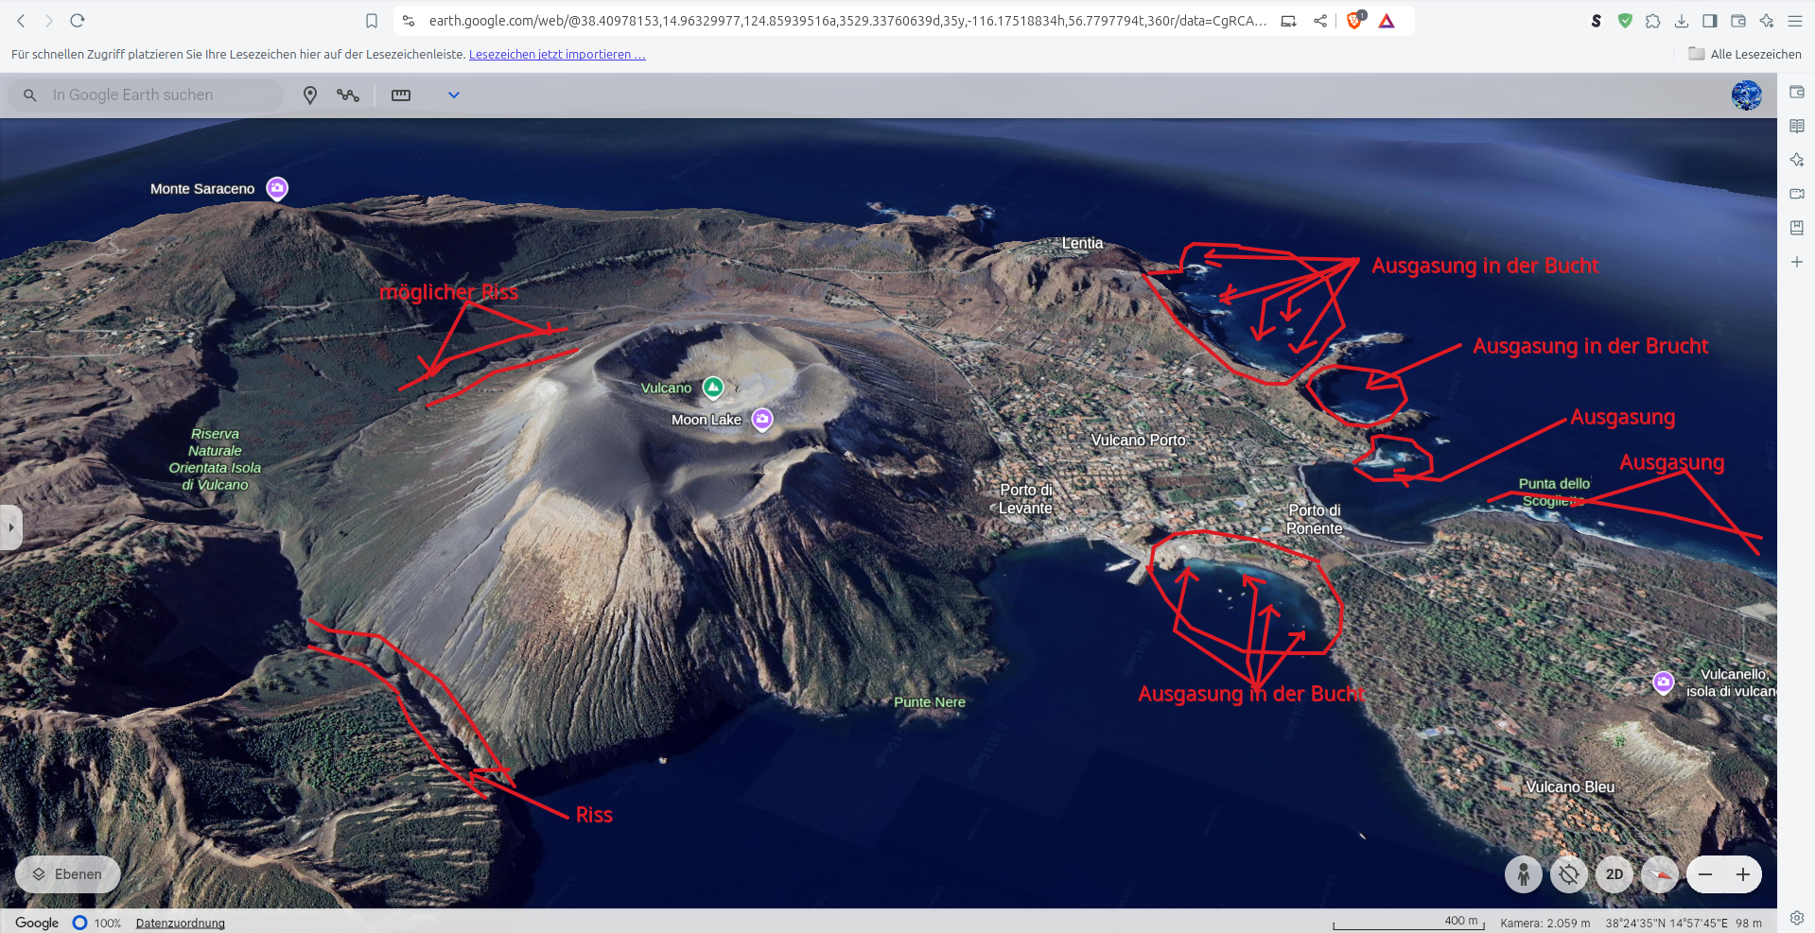1815x933 pixels.
Task: Open the extensions puzzle piece menu
Action: coord(1653,21)
